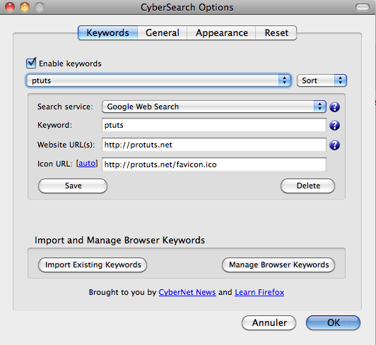Viewport: 376px width, 345px height.
Task: Open the Google Web Search service dropdown
Action: point(214,107)
